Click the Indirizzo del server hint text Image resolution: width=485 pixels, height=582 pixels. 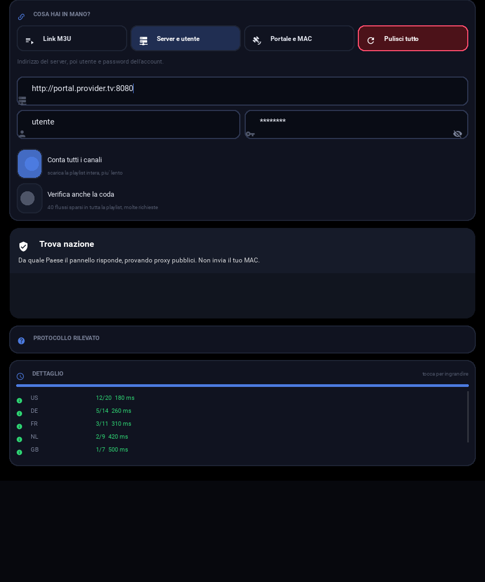coord(90,61)
